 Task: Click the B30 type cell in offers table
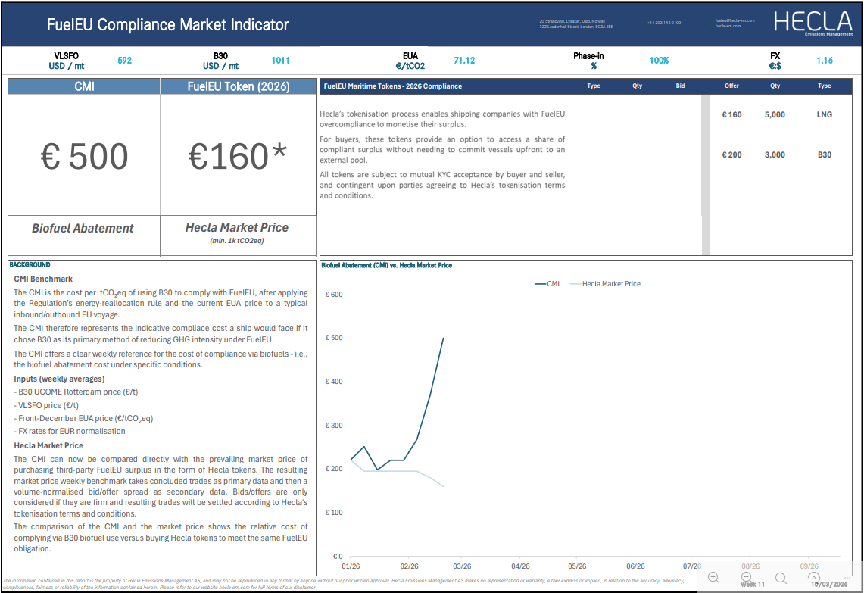pyautogui.click(x=825, y=154)
